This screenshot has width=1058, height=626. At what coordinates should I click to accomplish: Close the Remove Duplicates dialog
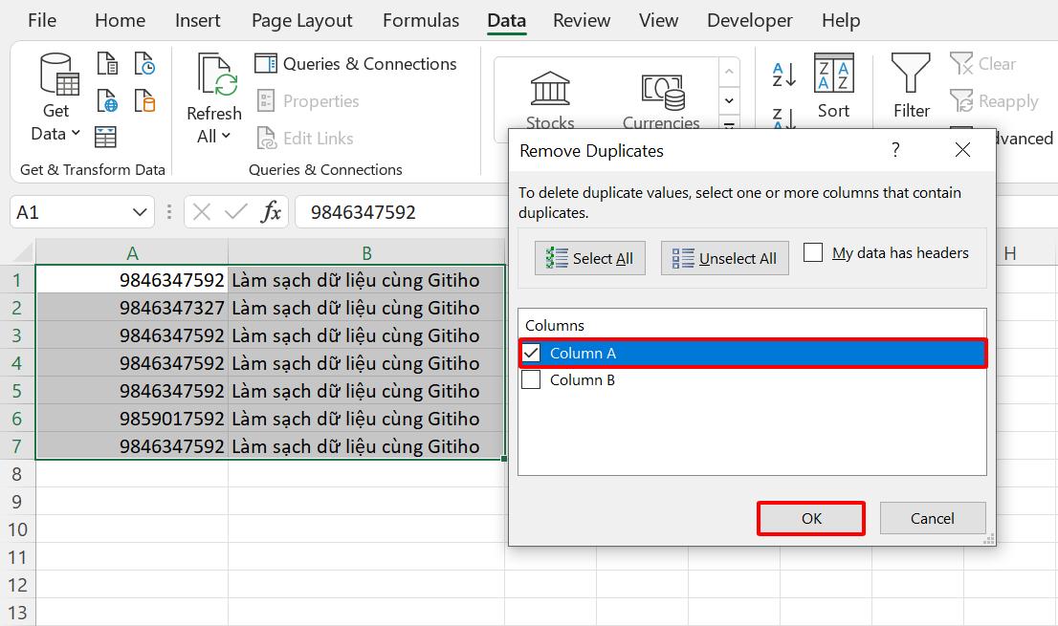[x=963, y=150]
